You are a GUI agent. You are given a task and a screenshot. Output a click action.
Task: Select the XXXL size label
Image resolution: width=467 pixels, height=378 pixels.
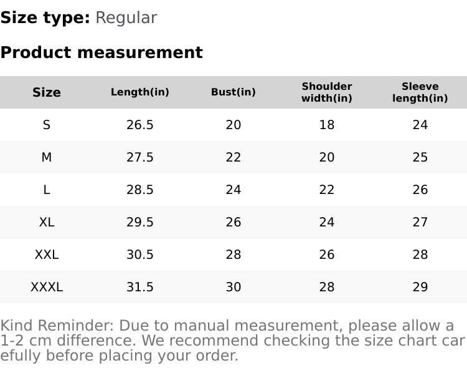click(47, 287)
